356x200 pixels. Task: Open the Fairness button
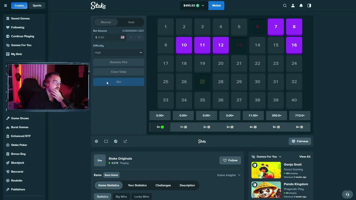(x=300, y=141)
